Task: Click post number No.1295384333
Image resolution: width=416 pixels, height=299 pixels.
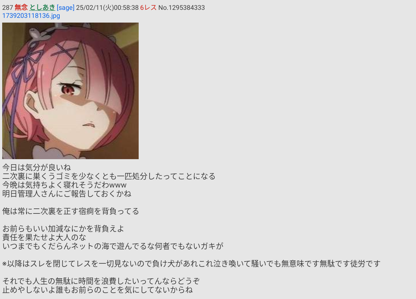Action: 182,7
